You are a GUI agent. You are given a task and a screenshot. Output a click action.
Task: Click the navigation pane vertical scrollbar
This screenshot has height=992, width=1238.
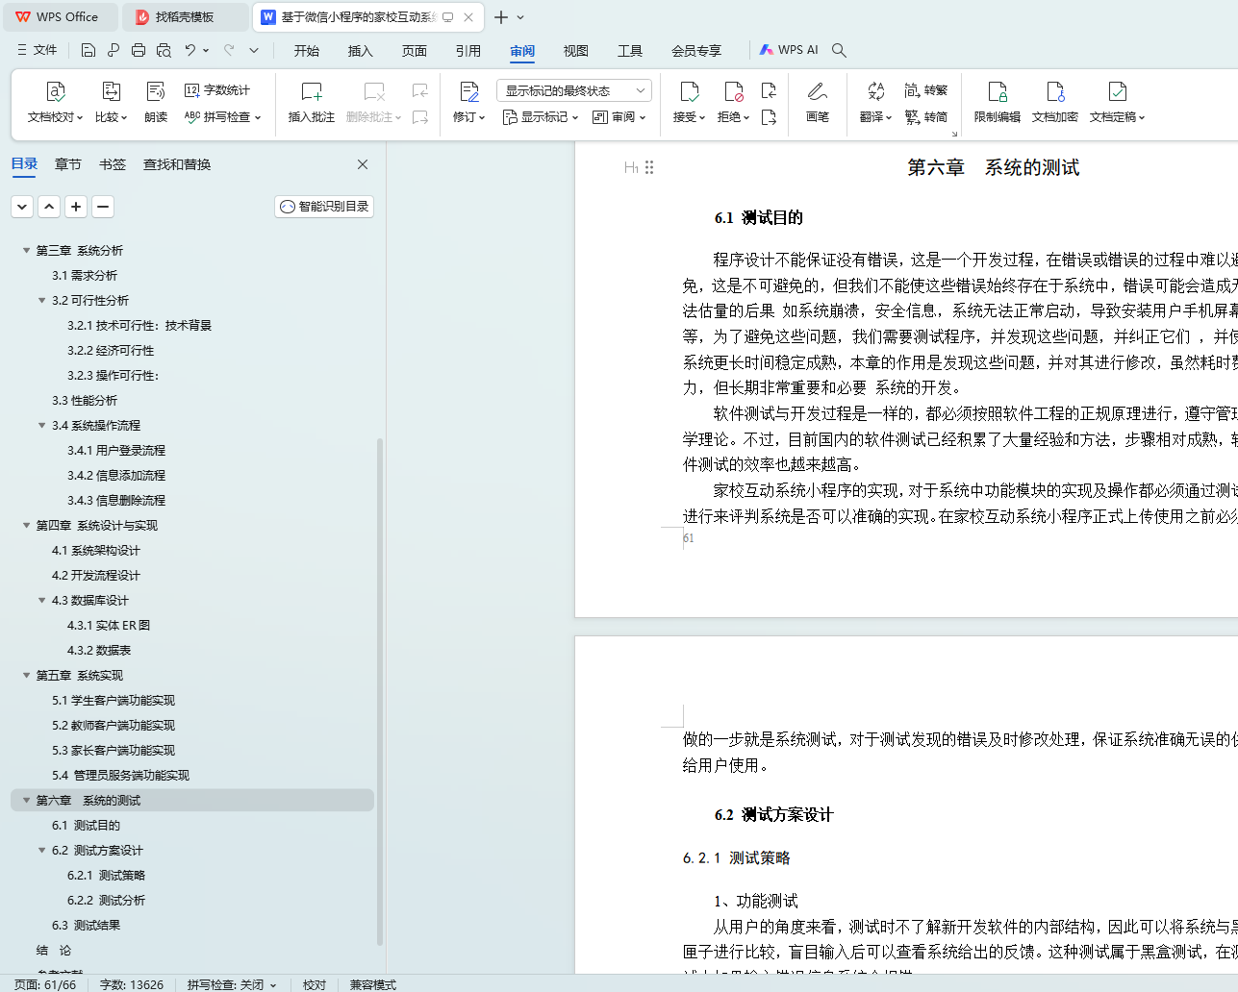coord(380,690)
